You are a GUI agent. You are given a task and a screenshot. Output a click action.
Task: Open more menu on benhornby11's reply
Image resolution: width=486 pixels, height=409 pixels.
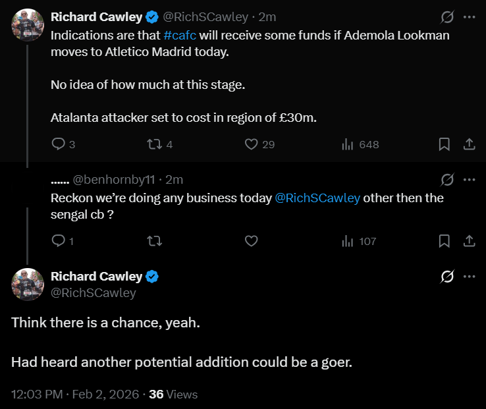tap(470, 179)
